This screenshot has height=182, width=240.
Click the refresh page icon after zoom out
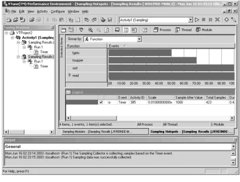[x=106, y=30]
